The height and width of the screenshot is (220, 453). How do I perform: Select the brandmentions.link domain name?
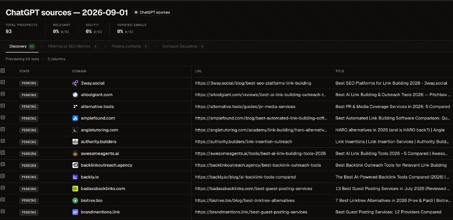click(x=100, y=212)
